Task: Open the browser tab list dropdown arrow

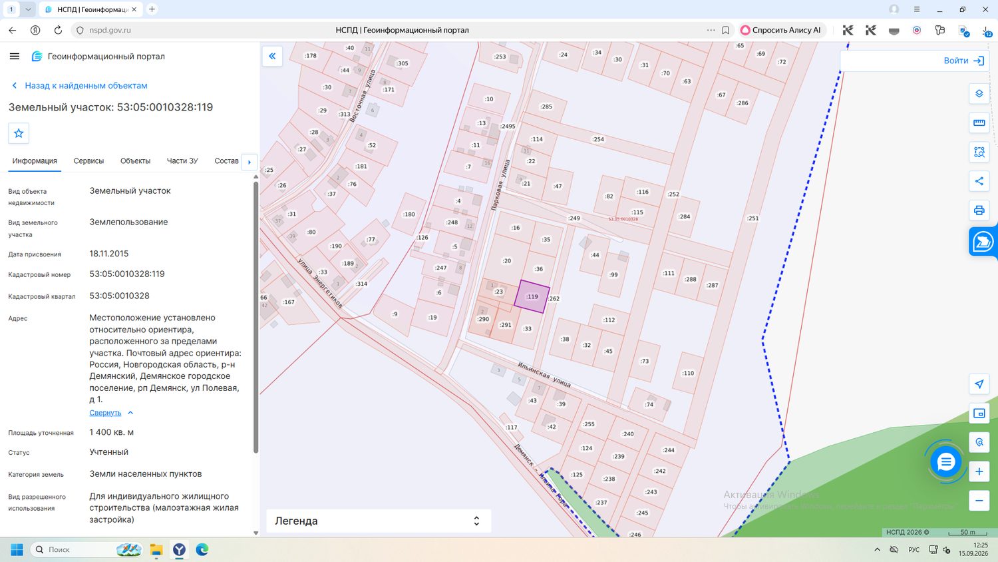Action: pos(28,9)
